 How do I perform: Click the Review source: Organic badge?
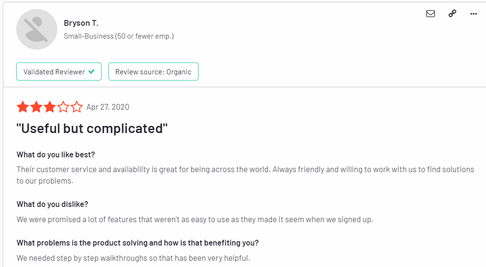coord(153,72)
